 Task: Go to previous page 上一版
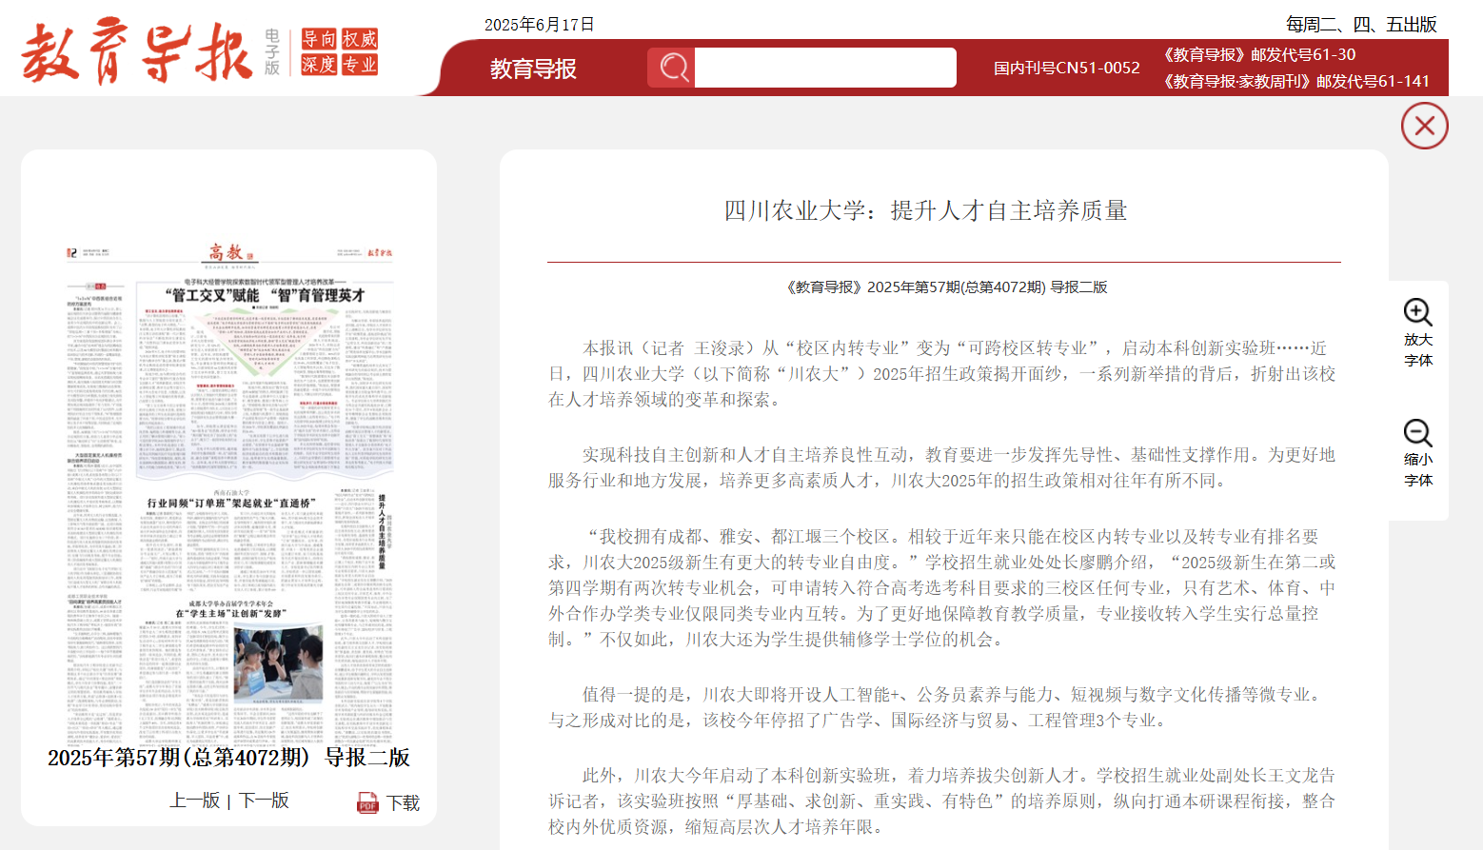pyautogui.click(x=194, y=800)
